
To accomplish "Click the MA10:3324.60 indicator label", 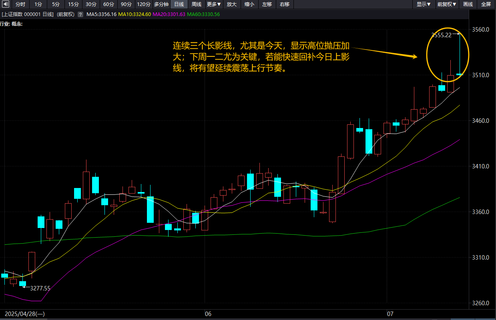I will tap(135, 14).
